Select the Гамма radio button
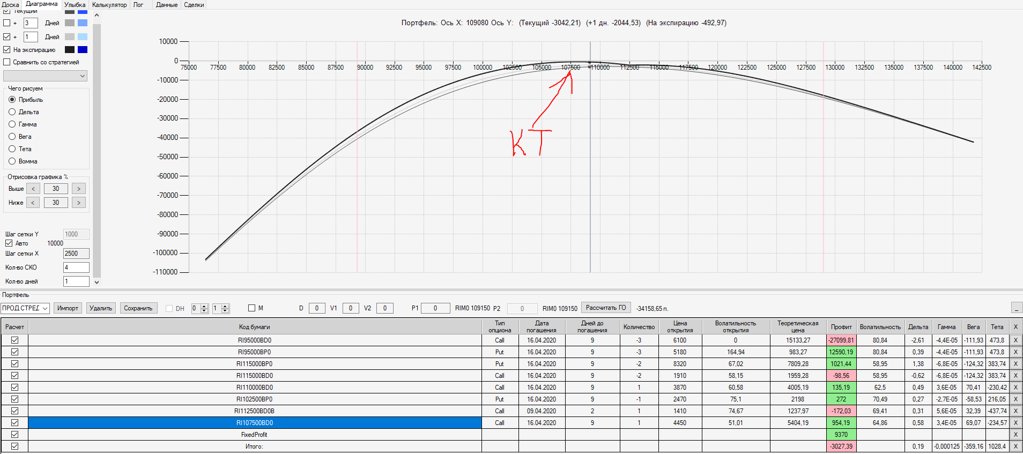The height and width of the screenshot is (454, 1023). 12,124
